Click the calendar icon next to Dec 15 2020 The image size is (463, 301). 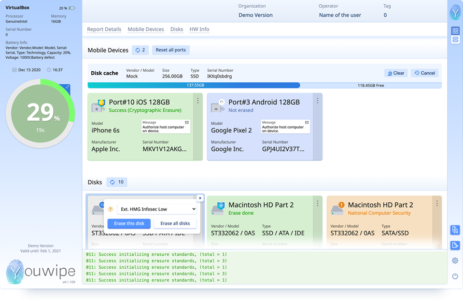14,70
